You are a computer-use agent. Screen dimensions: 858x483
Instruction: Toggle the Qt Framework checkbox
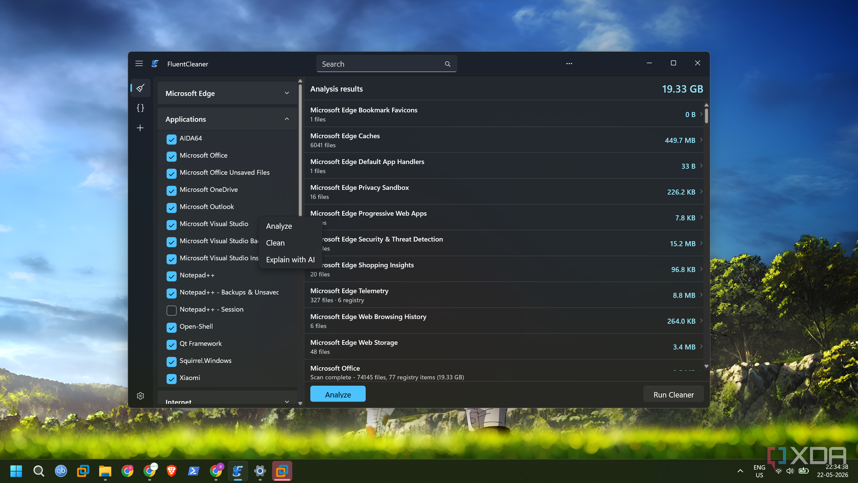point(171,344)
